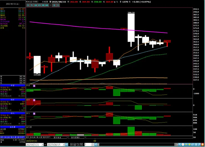Screen dimensions: 205x147
Task: Open the second volume indicator dropdown arrow
Action: pos(85,137)
